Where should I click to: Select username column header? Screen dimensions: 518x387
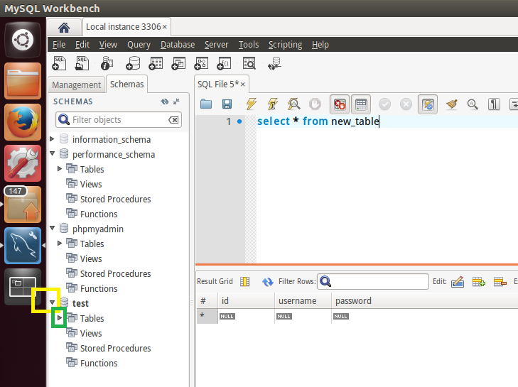[x=303, y=301]
